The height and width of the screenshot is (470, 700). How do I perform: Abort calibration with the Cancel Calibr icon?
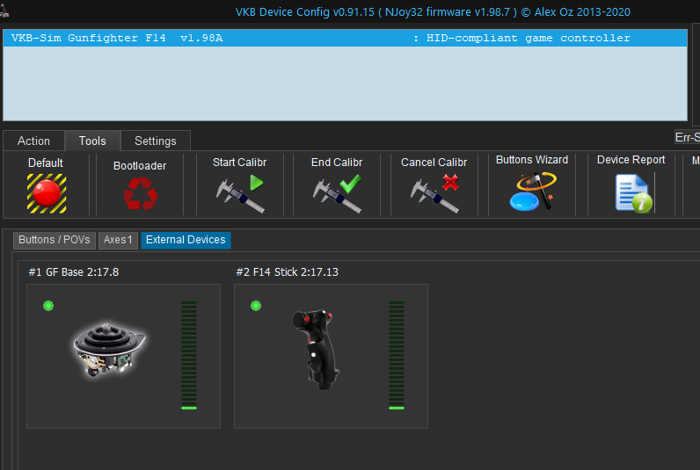(434, 193)
